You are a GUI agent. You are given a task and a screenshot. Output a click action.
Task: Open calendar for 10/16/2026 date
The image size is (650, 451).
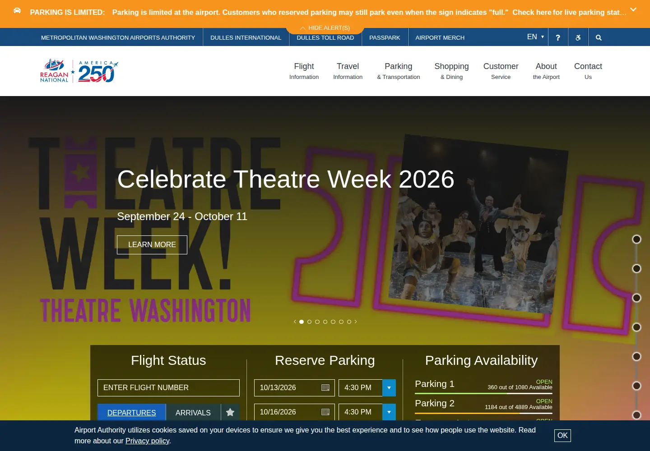325,412
